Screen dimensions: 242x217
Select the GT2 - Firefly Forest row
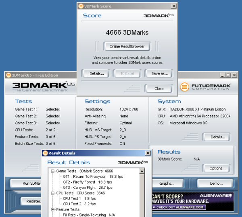[x=88, y=182]
